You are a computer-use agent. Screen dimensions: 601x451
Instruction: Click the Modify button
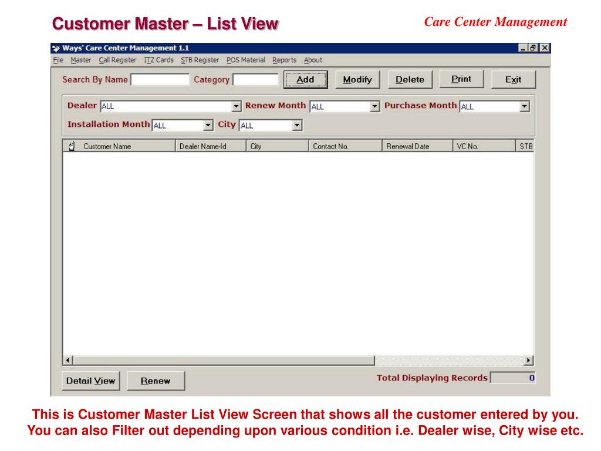(357, 80)
